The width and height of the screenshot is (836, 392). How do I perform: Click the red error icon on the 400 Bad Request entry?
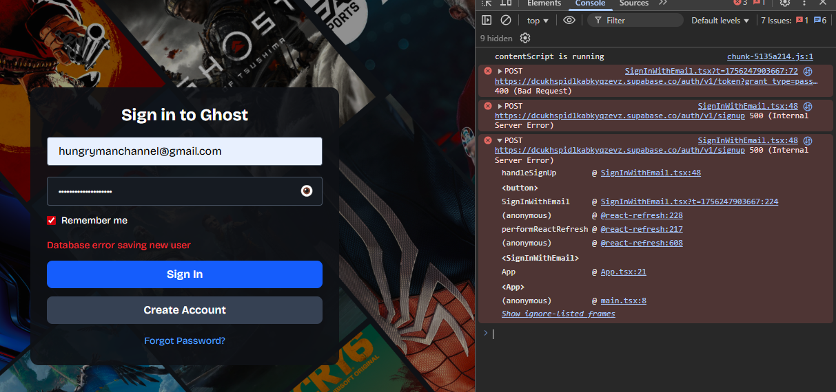click(x=488, y=71)
